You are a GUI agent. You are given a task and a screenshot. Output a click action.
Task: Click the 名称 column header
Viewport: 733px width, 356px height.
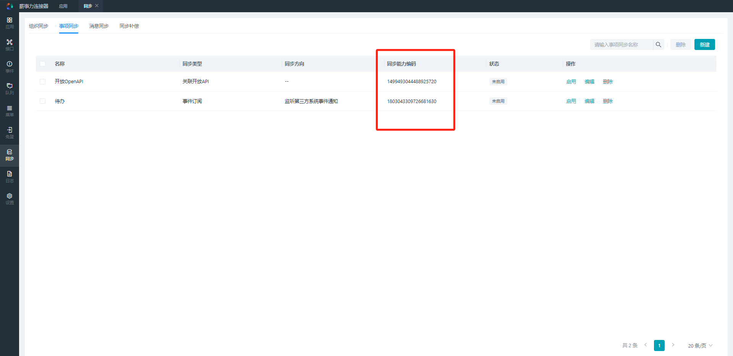(60, 64)
